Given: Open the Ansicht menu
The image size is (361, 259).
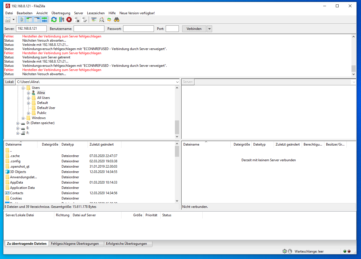Looking at the screenshot, I should coord(42,13).
